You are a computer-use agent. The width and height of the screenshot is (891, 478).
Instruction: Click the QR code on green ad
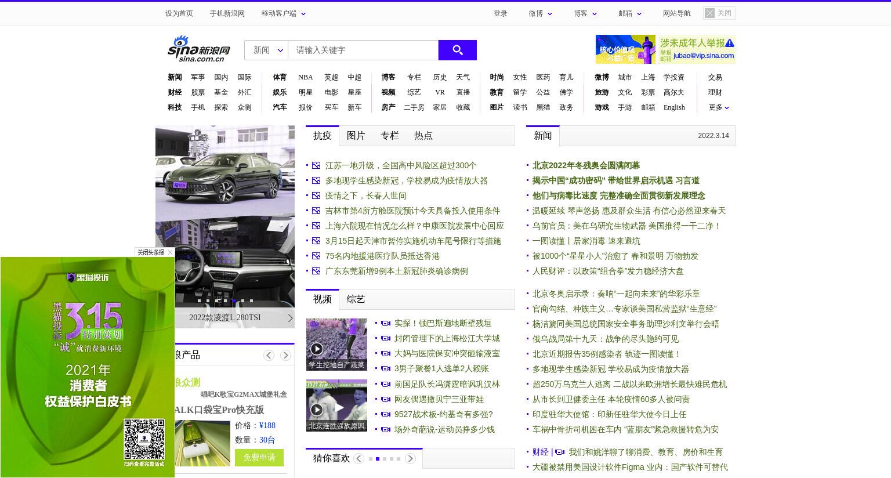click(144, 439)
